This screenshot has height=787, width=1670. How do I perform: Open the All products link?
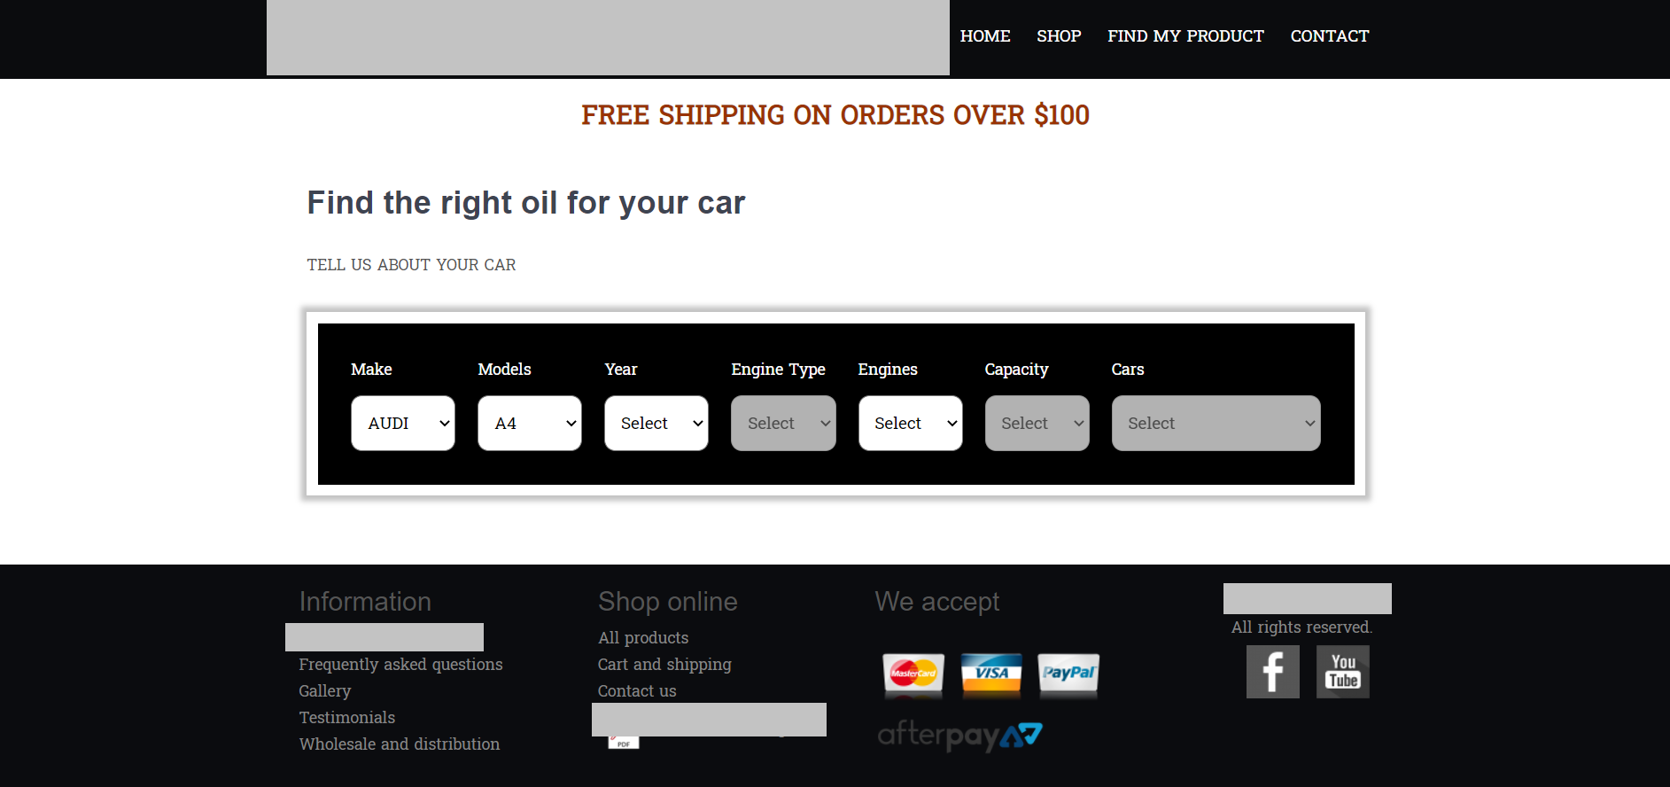(x=643, y=638)
